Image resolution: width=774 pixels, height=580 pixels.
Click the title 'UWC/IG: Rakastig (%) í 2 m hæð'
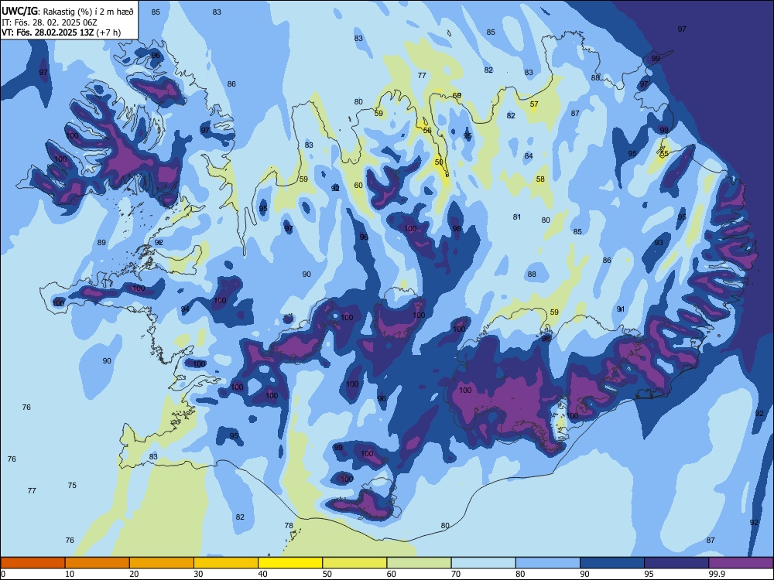(67, 11)
